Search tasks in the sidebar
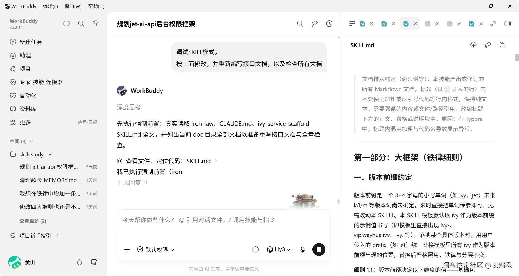This screenshot has width=519, height=276. tap(81, 24)
